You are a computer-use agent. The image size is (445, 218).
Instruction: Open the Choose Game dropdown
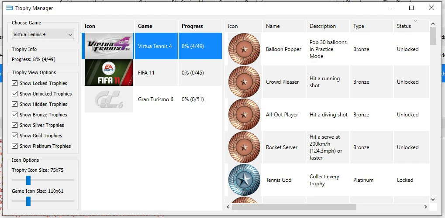(43, 34)
